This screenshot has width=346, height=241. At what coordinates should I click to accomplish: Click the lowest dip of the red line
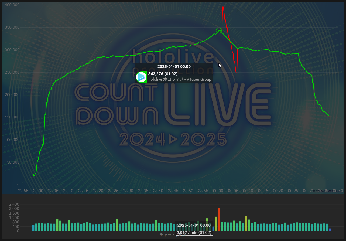pos(236,73)
